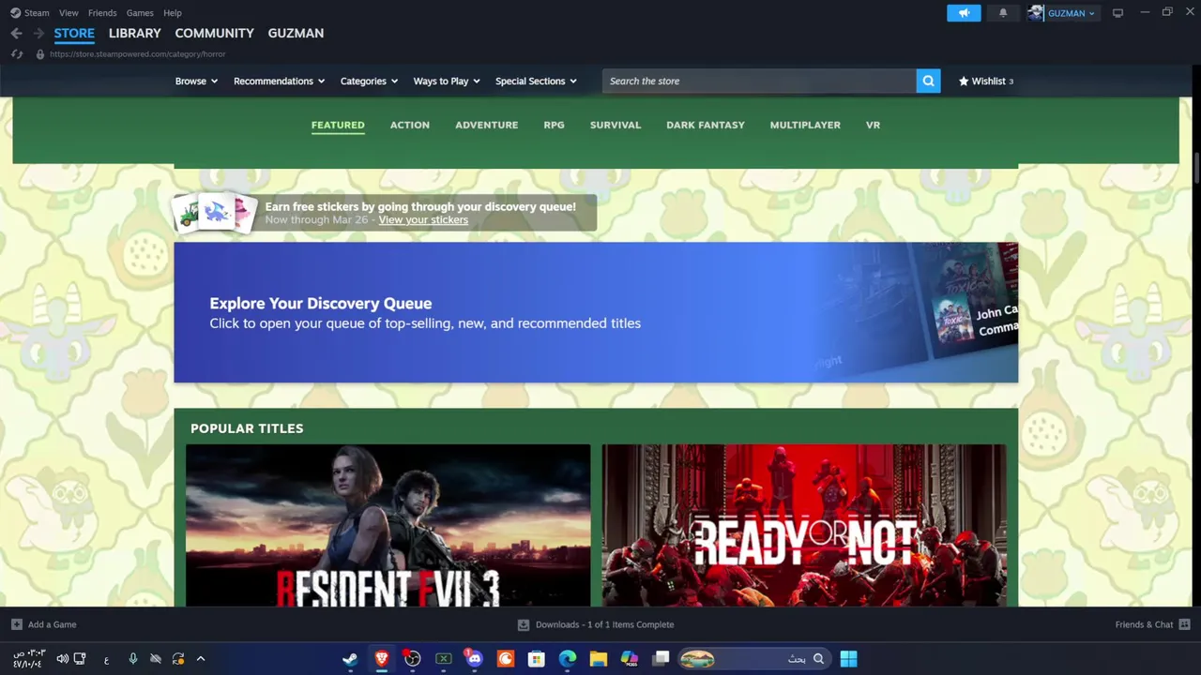1201x675 pixels.
Task: Open the Steam menu
Action: [x=38, y=13]
